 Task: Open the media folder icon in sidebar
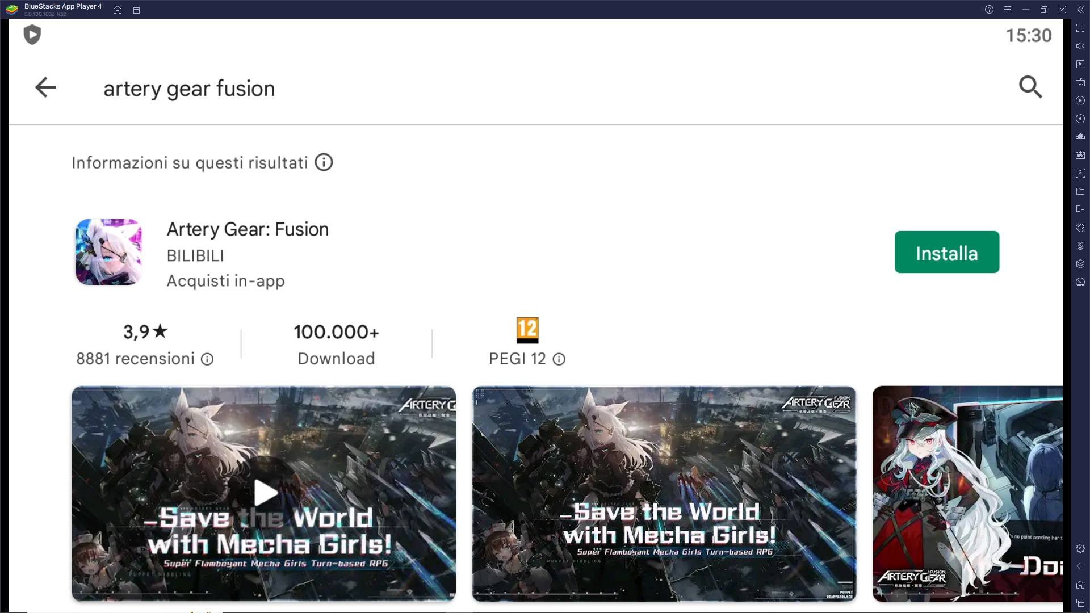coord(1080,191)
